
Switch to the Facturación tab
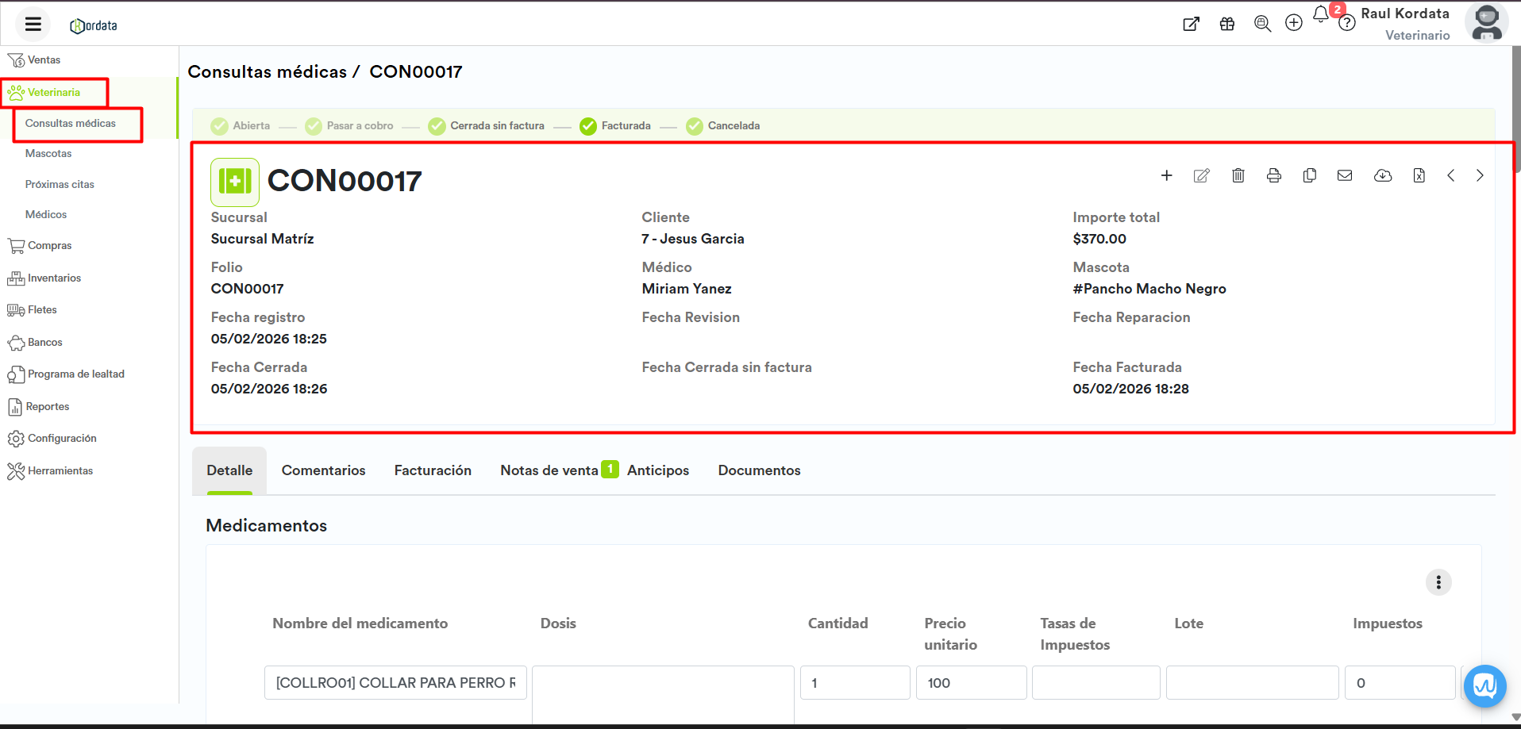tap(433, 470)
